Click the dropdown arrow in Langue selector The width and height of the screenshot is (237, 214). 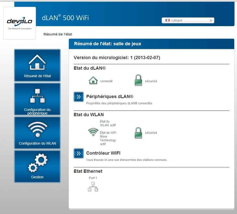[211, 20]
